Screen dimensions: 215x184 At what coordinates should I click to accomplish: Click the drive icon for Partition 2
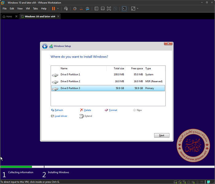coord(55,82)
